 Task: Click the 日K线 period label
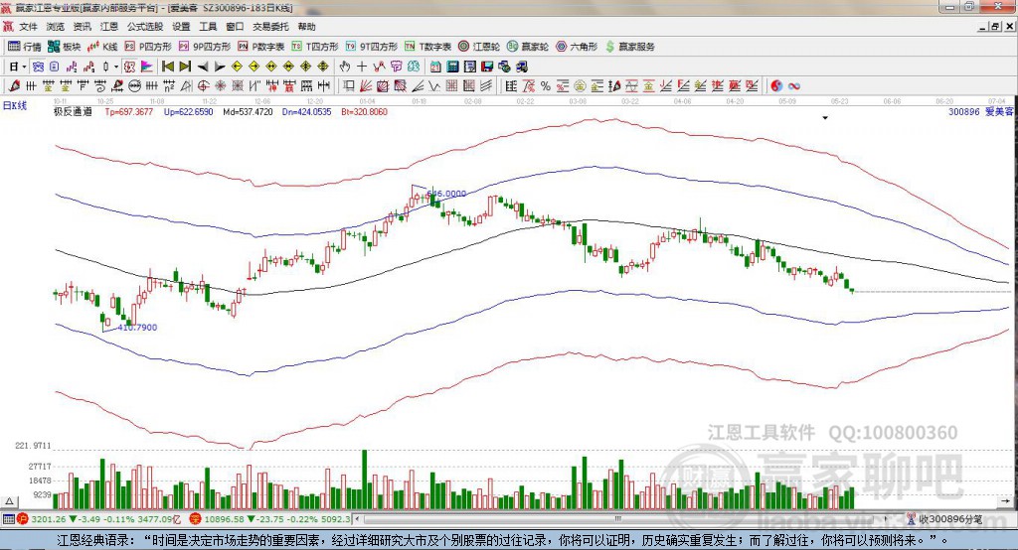click(15, 105)
